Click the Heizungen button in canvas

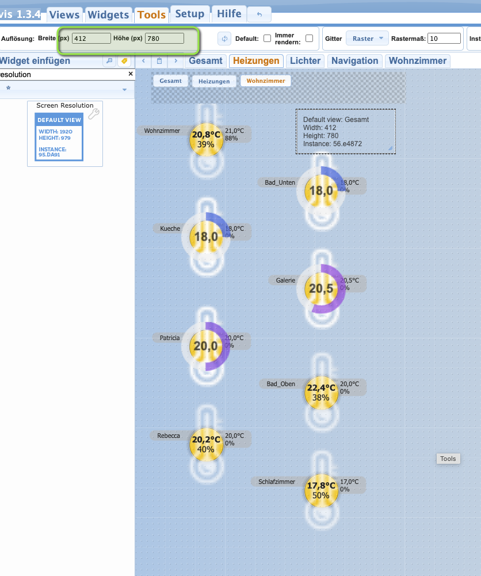pos(214,81)
